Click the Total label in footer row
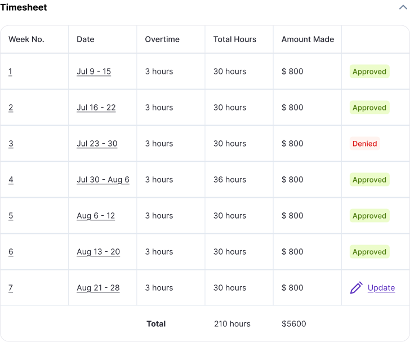 (x=156, y=324)
